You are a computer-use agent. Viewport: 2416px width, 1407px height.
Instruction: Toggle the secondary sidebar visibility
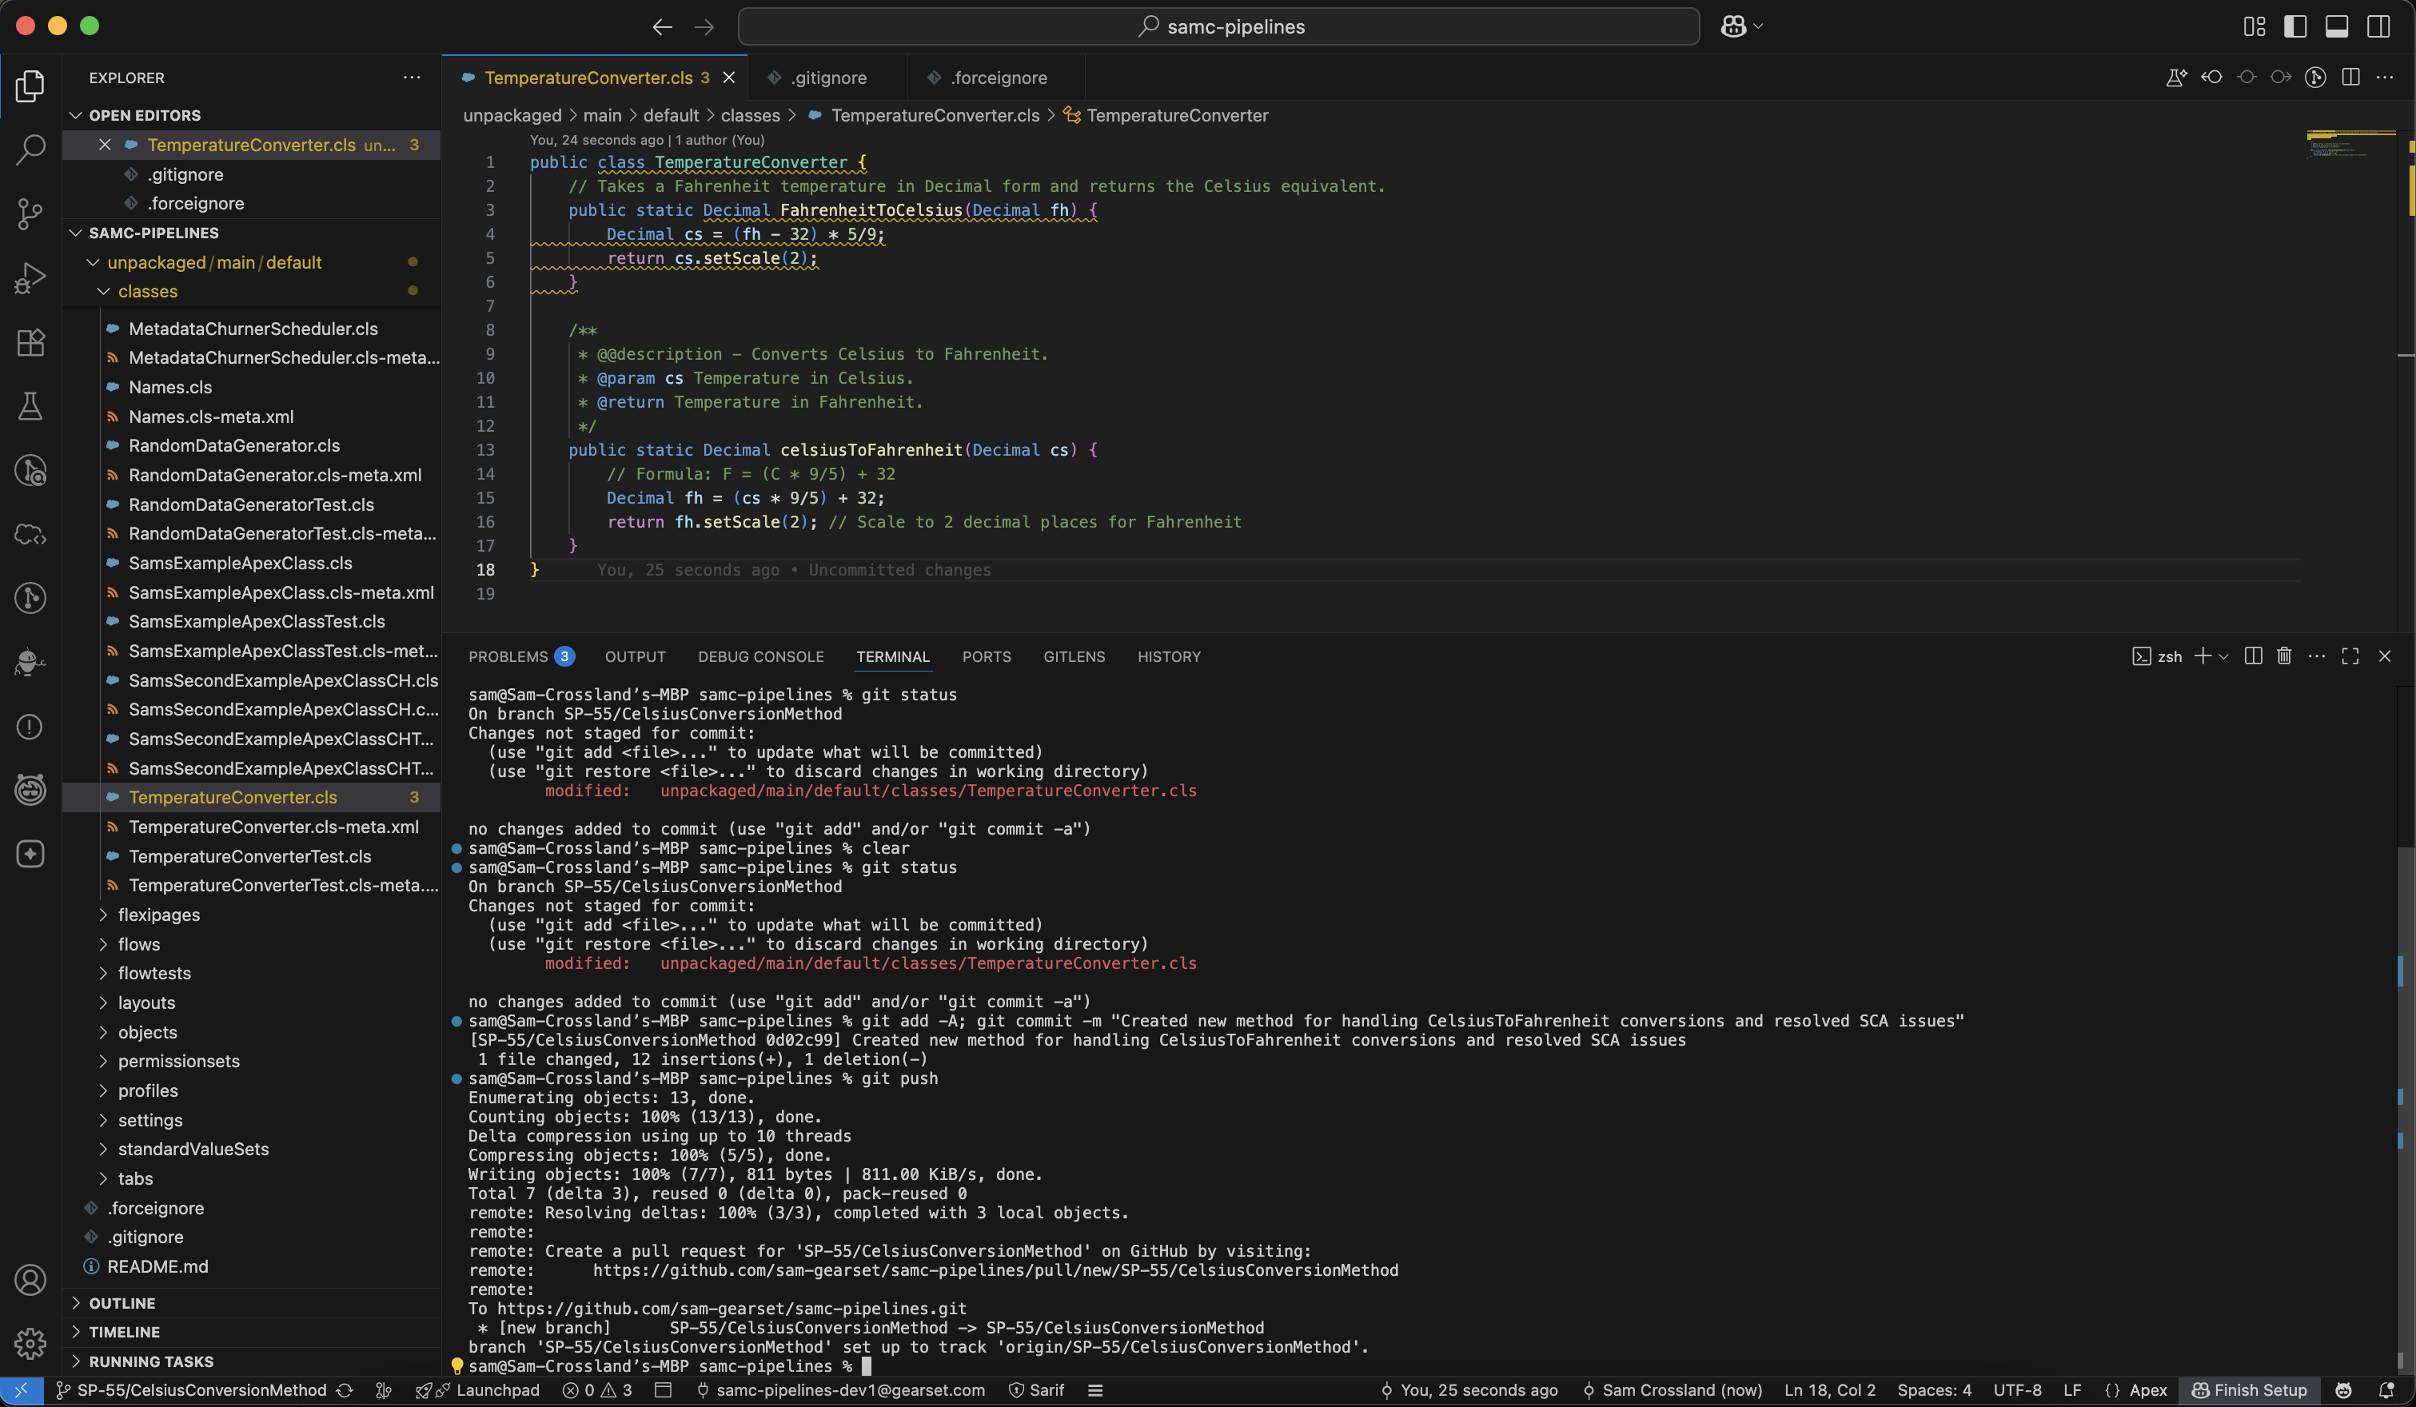[2379, 26]
